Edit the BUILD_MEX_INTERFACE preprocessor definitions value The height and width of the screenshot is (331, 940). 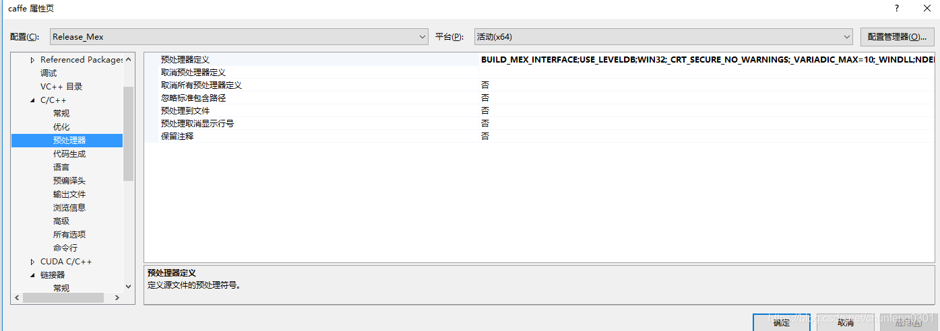707,60
